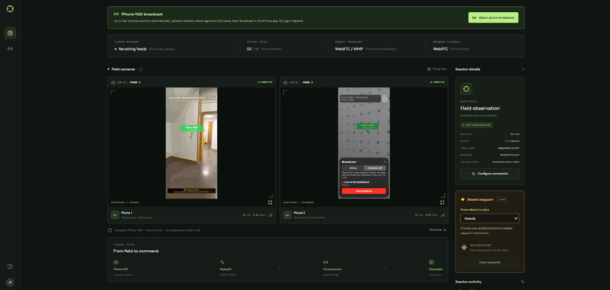Open the dashboard grid view in sidebar

tap(10, 33)
